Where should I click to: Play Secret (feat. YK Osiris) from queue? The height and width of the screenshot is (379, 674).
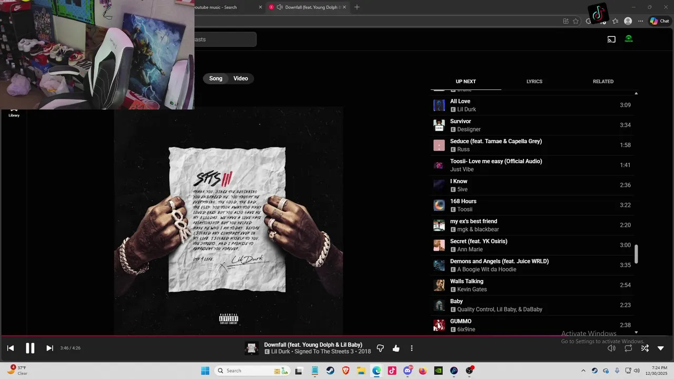pyautogui.click(x=532, y=245)
